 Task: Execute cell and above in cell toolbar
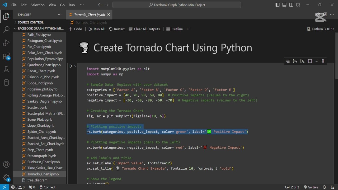(295, 61)
